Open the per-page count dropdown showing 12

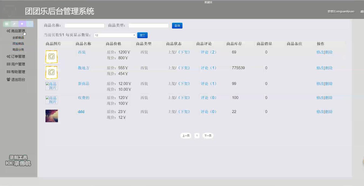[x=114, y=35]
